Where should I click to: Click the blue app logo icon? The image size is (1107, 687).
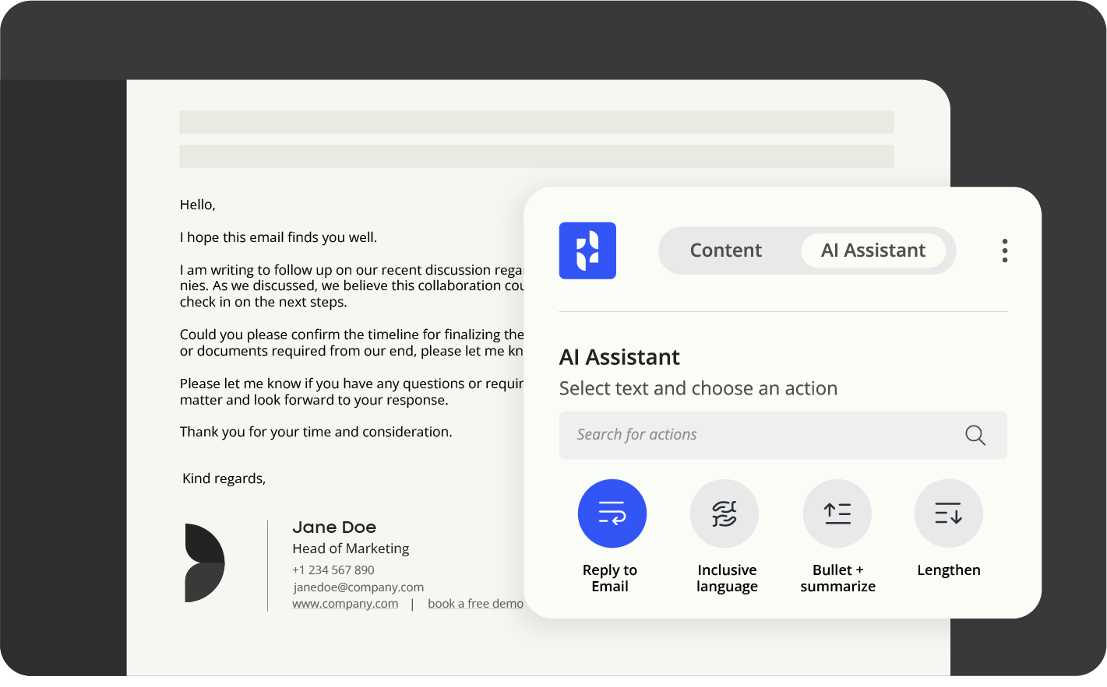click(x=587, y=251)
